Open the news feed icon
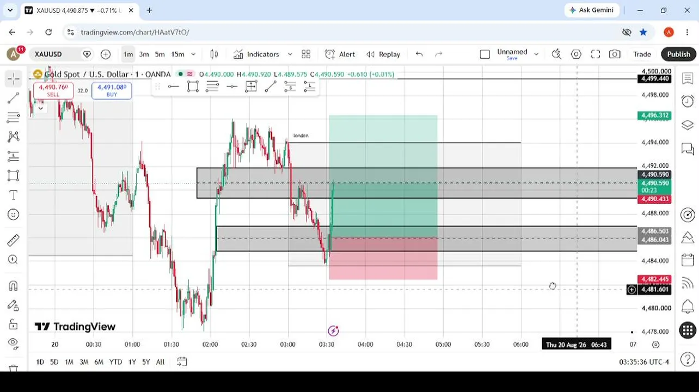Image resolution: width=699 pixels, height=392 pixels. [x=688, y=283]
